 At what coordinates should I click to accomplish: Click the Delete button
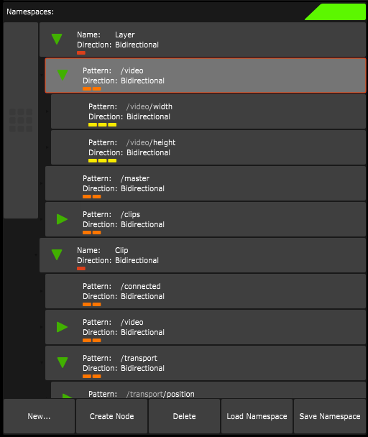(184, 416)
